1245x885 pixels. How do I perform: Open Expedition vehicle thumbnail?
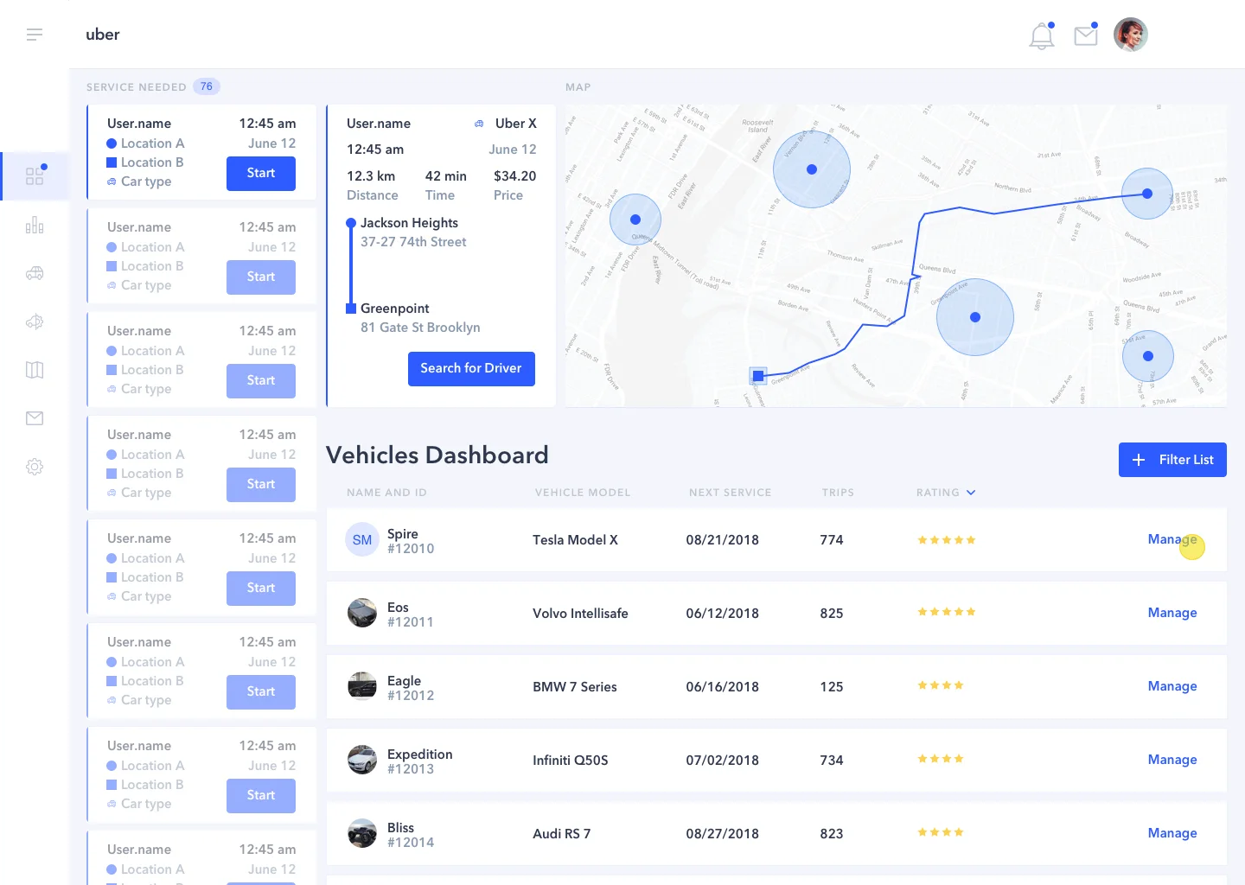[x=362, y=761]
